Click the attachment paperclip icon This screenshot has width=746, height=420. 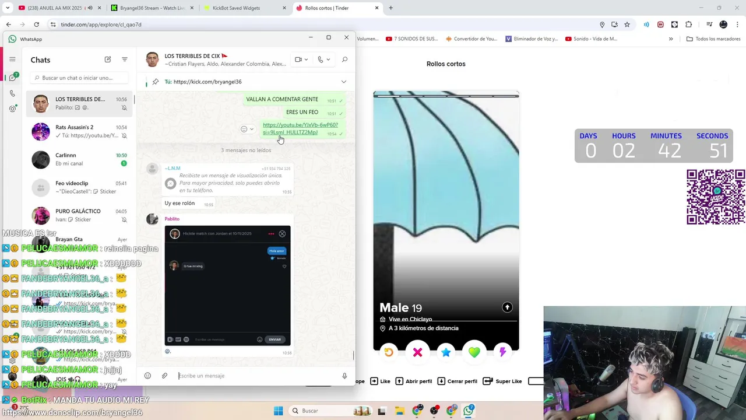pyautogui.click(x=164, y=376)
